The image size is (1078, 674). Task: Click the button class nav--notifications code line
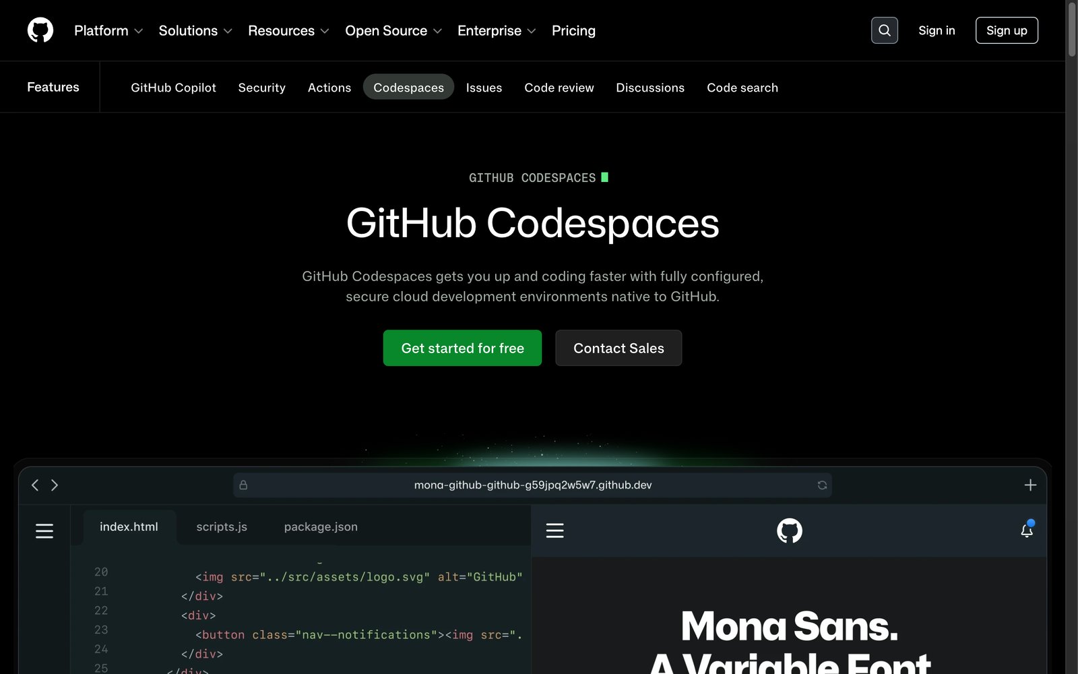[x=359, y=635]
